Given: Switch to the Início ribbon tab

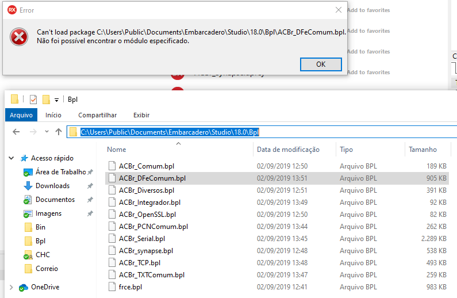Looking at the screenshot, I should click(53, 115).
